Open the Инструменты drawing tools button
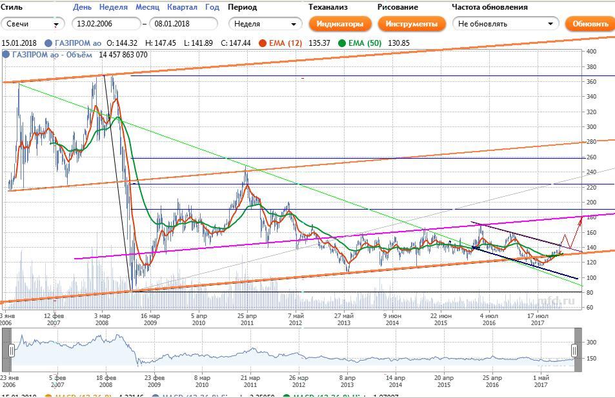Image resolution: width=615 pixels, height=398 pixels. 411,24
